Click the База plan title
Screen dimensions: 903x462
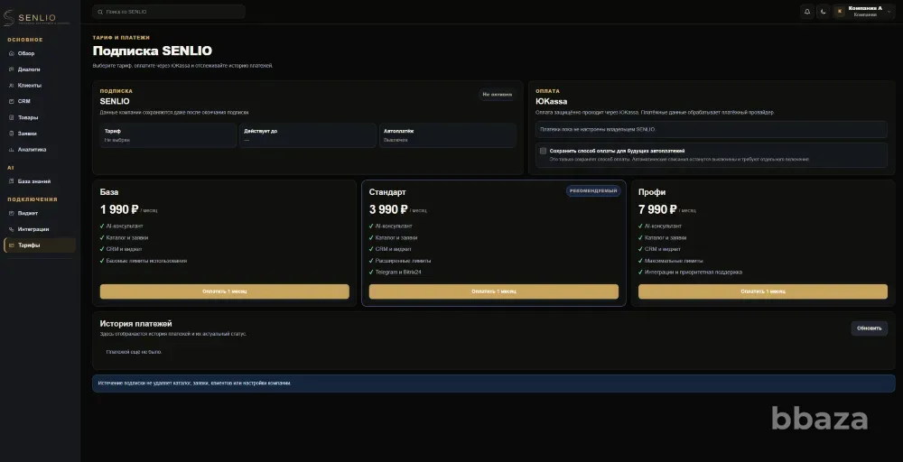pyautogui.click(x=109, y=192)
